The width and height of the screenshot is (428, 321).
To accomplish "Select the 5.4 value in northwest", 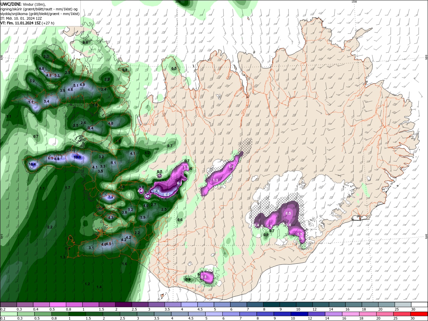I will click(46, 101).
